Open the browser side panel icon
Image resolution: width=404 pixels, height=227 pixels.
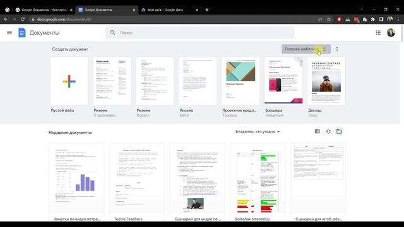381,20
